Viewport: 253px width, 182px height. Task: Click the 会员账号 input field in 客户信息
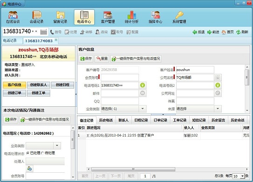(120, 78)
